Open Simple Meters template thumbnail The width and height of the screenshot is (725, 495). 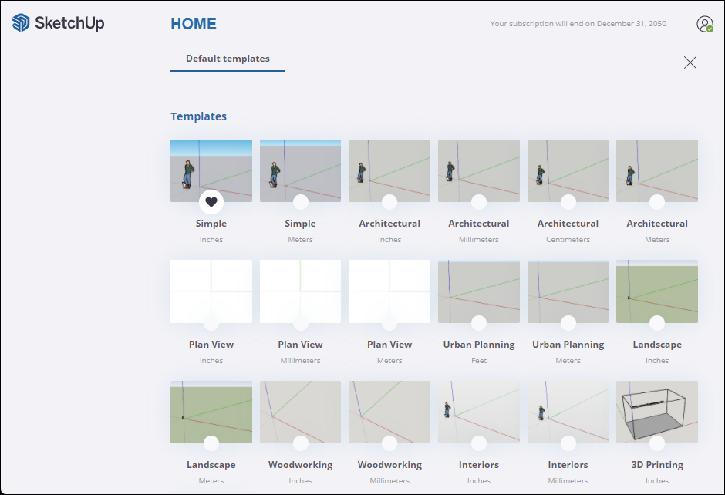301,169
